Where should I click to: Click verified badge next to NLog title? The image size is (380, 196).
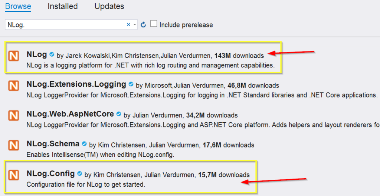[52, 55]
